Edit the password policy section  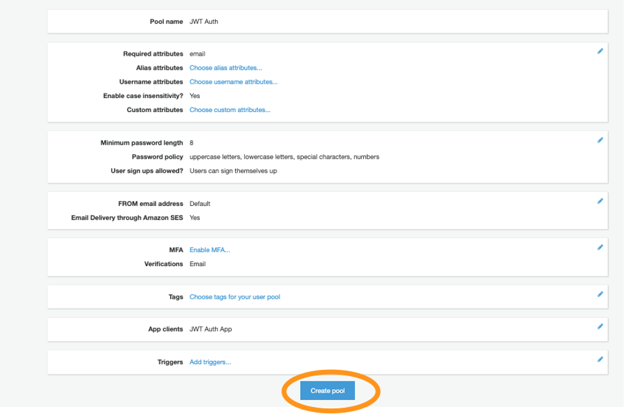tap(599, 139)
